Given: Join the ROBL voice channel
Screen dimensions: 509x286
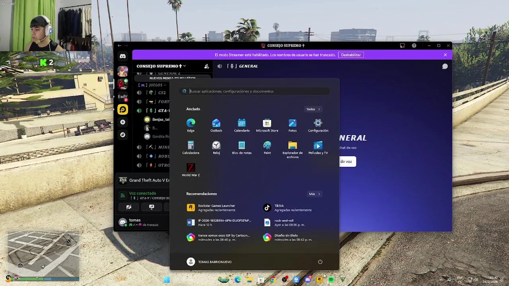Looking at the screenshot, I should pyautogui.click(x=153, y=156).
